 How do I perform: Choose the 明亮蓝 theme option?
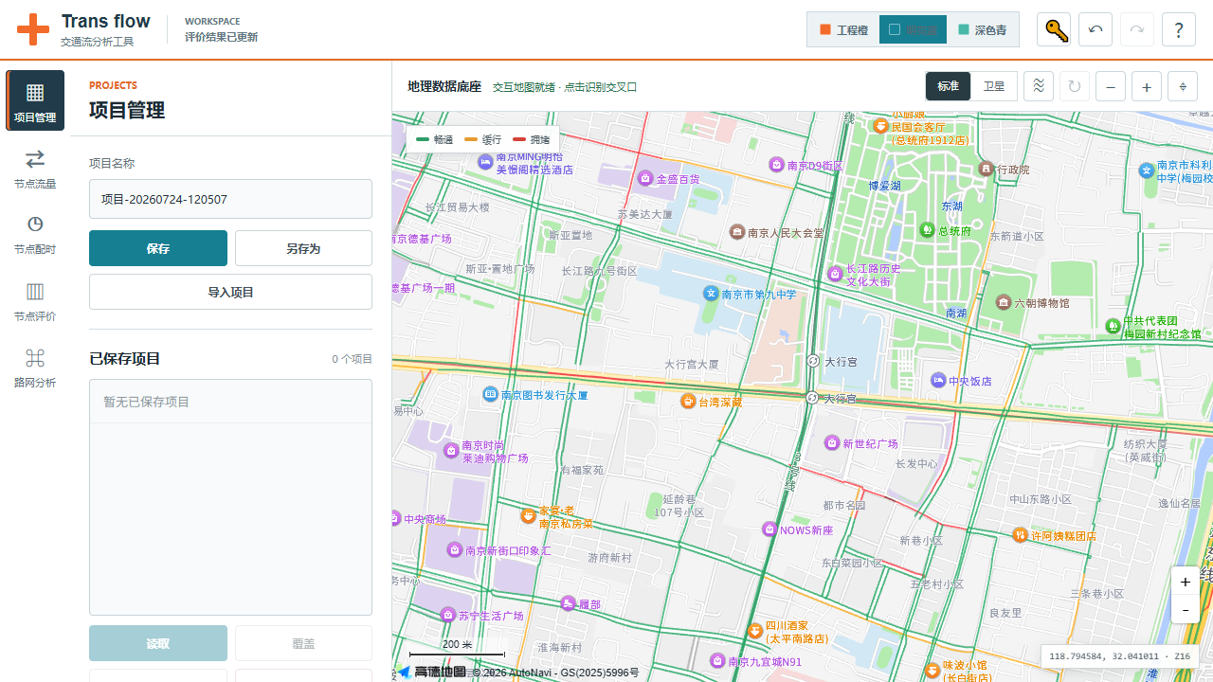point(914,30)
